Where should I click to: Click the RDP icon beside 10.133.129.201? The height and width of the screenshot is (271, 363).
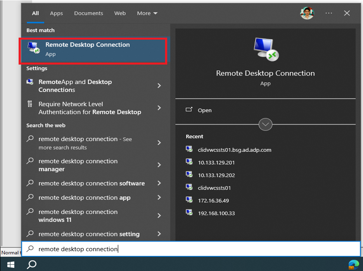tap(189, 162)
